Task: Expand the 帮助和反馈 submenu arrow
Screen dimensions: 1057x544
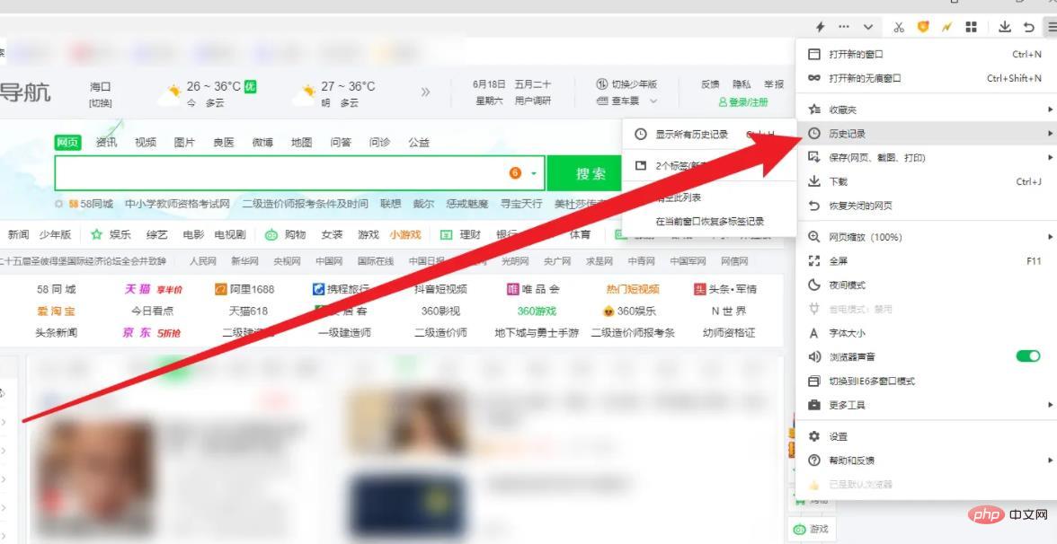Action: [1050, 461]
